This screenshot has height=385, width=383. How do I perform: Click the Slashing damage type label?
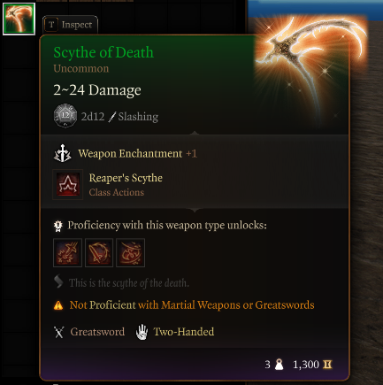(x=138, y=117)
